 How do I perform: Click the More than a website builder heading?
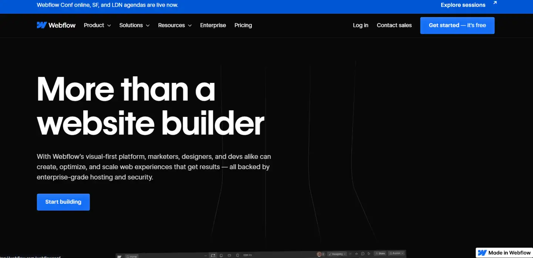[x=151, y=105]
